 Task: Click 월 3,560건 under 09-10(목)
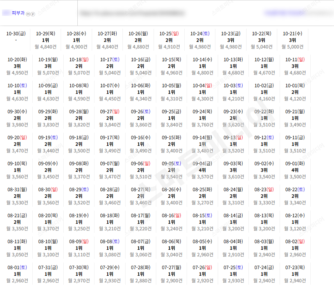tap(17, 176)
